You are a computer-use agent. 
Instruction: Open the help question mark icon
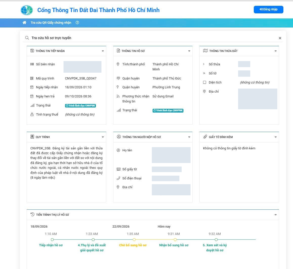click(x=77, y=22)
